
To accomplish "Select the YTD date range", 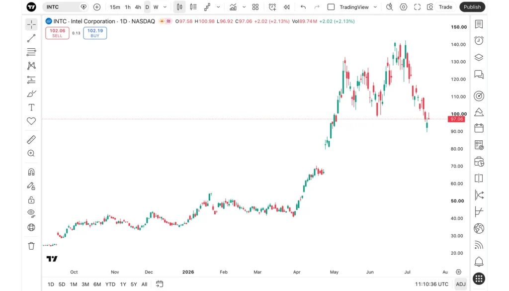I will 110,284.
